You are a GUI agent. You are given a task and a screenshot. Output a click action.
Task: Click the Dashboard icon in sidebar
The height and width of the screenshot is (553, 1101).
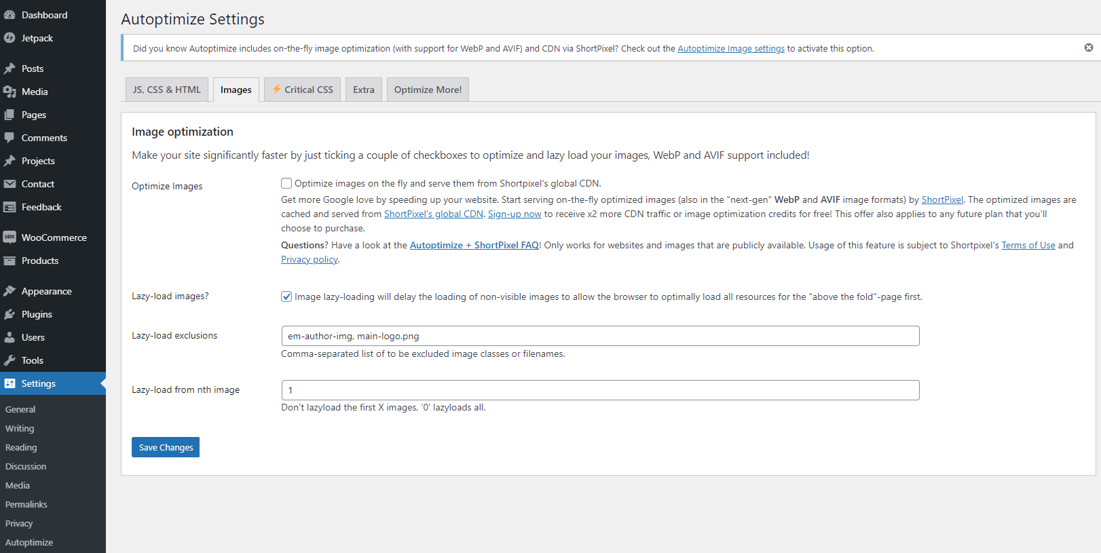pos(10,15)
